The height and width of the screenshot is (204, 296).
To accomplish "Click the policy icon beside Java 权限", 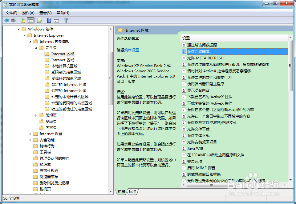I will click(184, 149).
